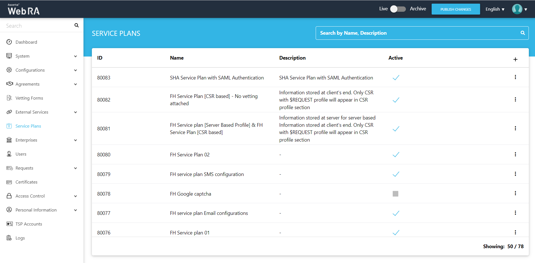Expand the System menu chevron
This screenshot has height=263, width=535.
pos(75,56)
